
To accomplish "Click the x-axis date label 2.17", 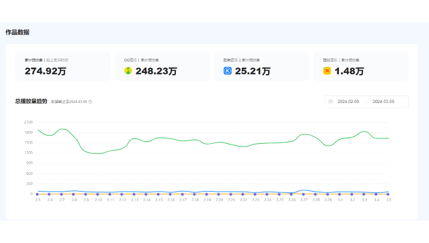I will click(x=183, y=200).
